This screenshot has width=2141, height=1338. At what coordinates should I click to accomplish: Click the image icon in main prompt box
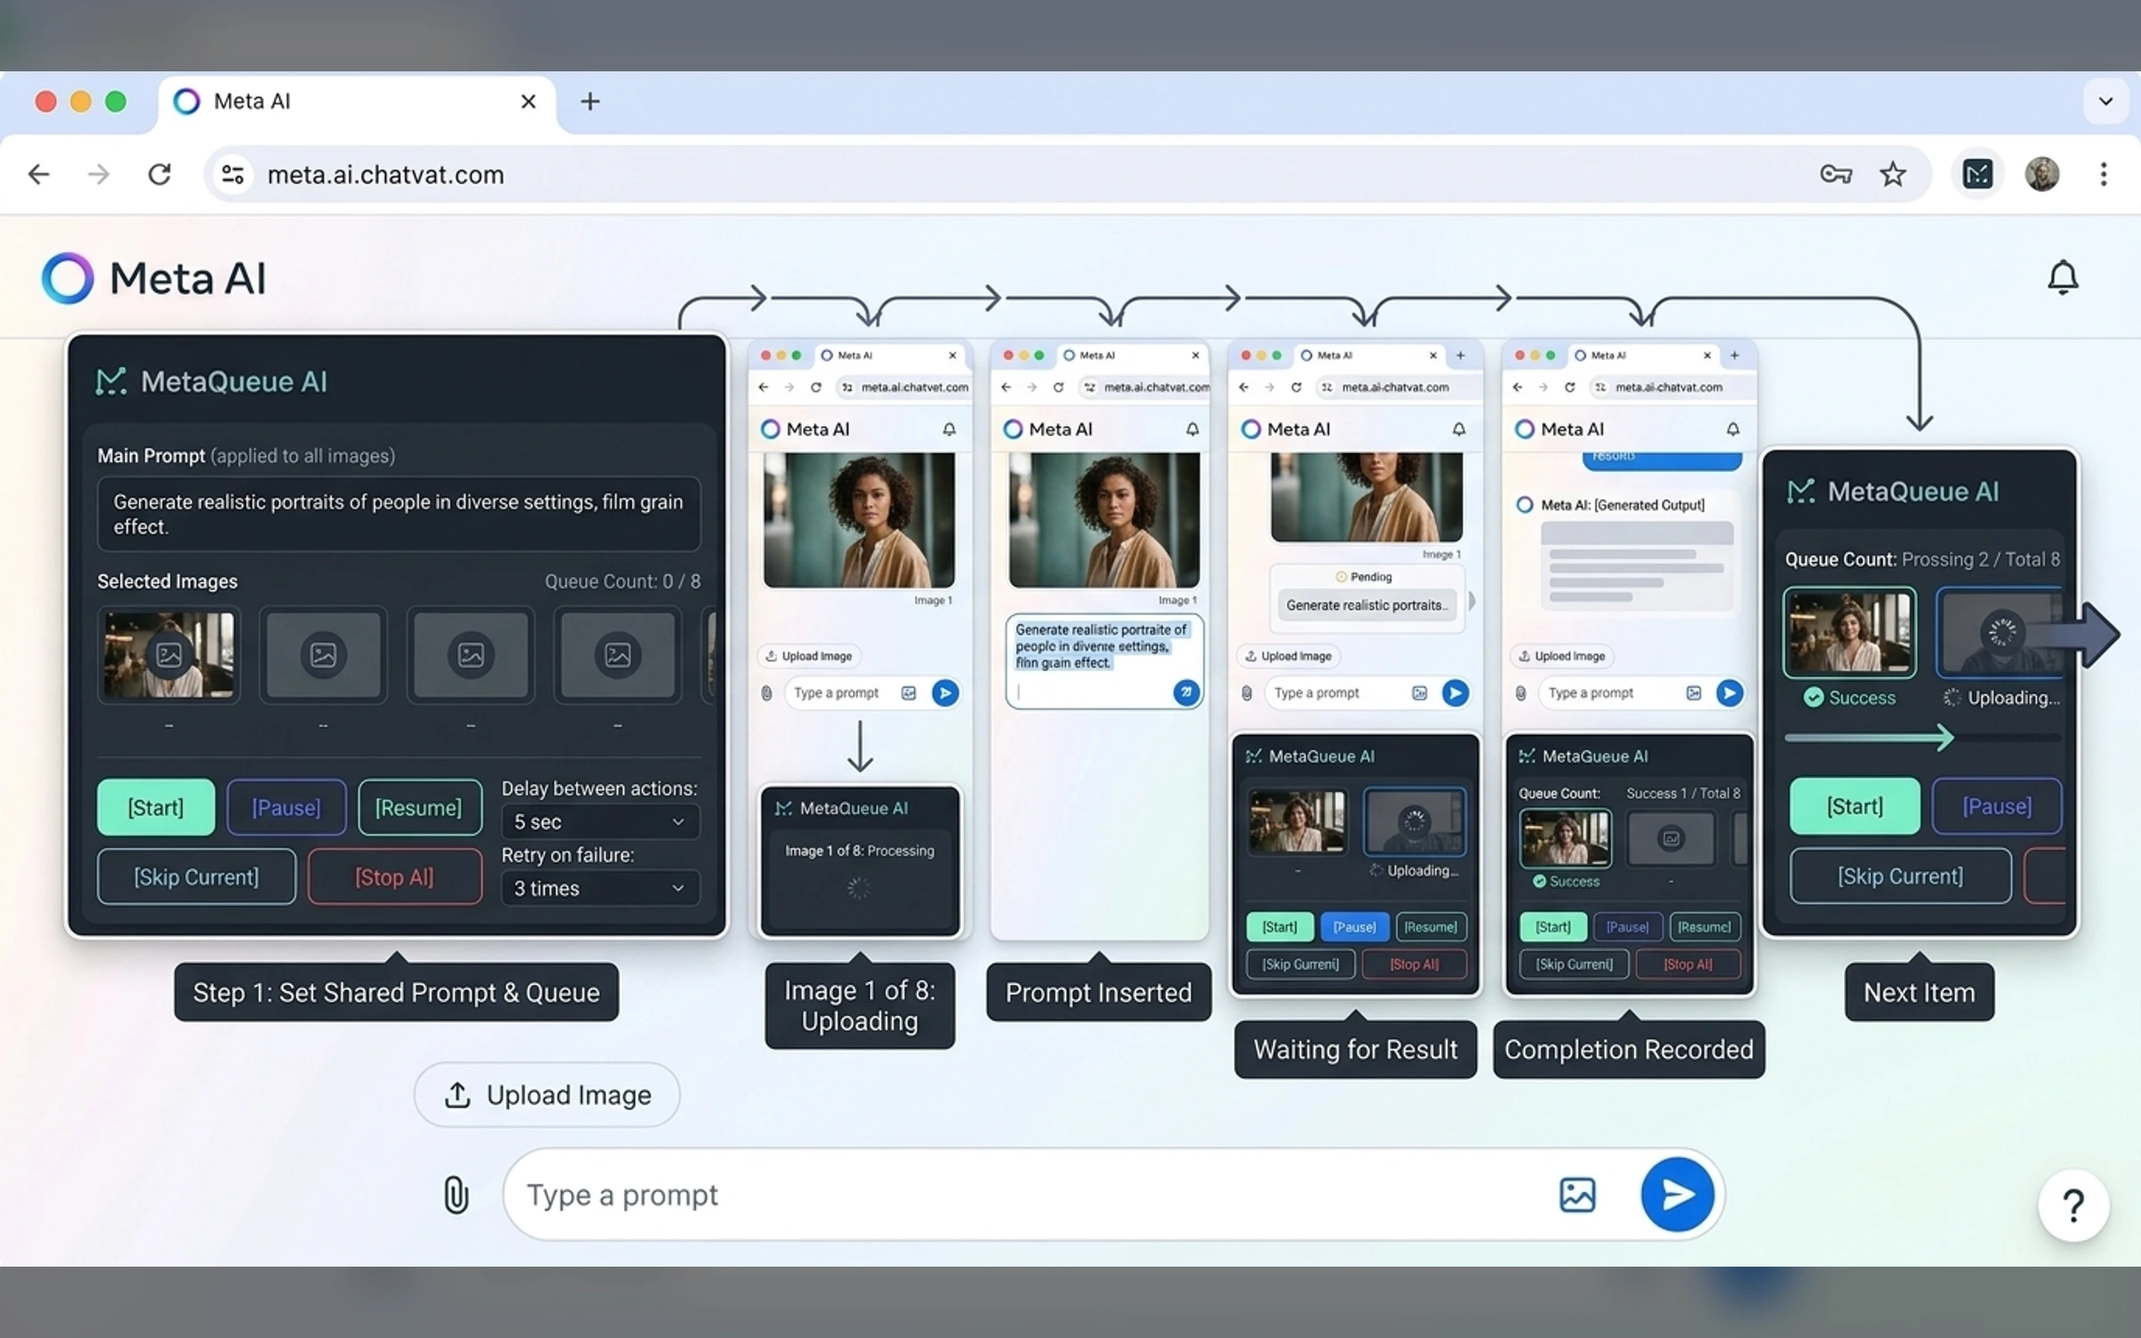click(1577, 1194)
